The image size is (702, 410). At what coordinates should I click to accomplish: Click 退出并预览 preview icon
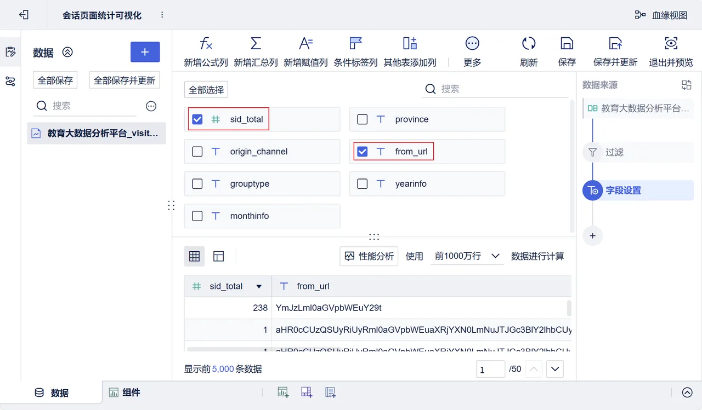(671, 43)
